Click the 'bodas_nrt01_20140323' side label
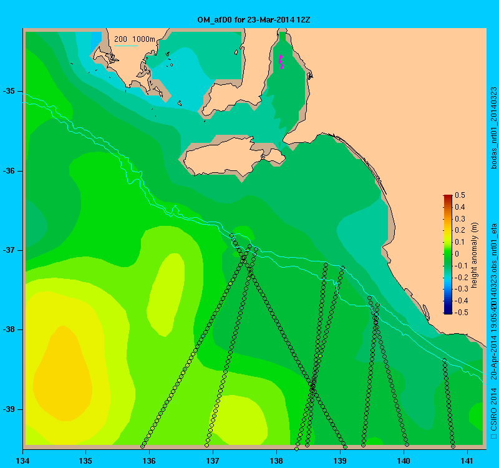This screenshot has height=468, width=499. [493, 128]
